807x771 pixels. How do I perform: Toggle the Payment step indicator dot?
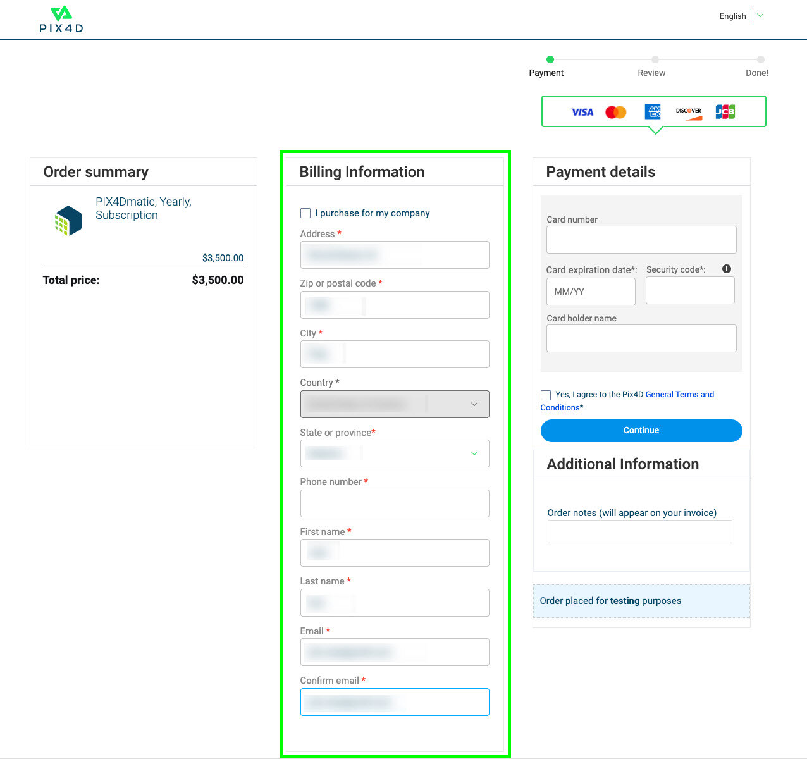click(x=550, y=59)
